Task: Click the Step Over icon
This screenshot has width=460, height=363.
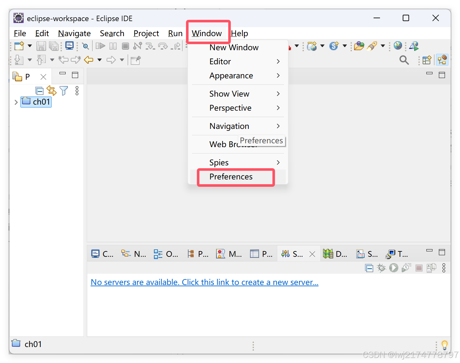Action: [163, 46]
